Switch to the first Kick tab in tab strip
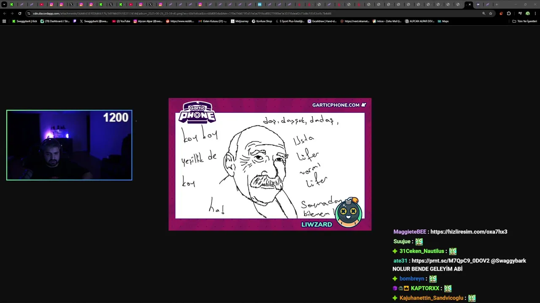The width and height of the screenshot is (540, 303). (12, 4)
